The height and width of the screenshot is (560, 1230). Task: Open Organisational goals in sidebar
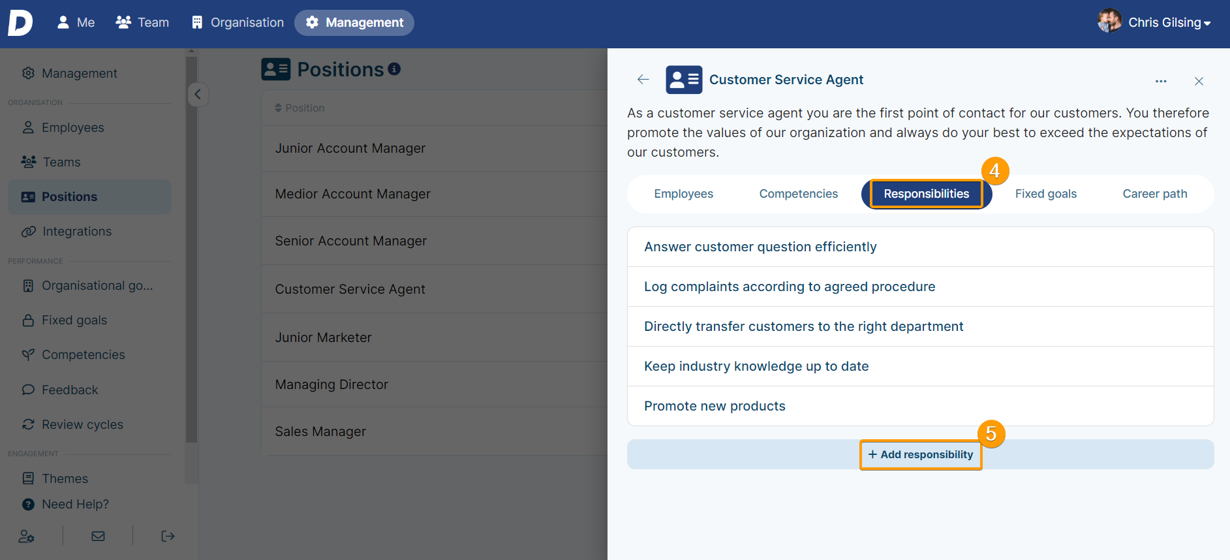pos(89,286)
